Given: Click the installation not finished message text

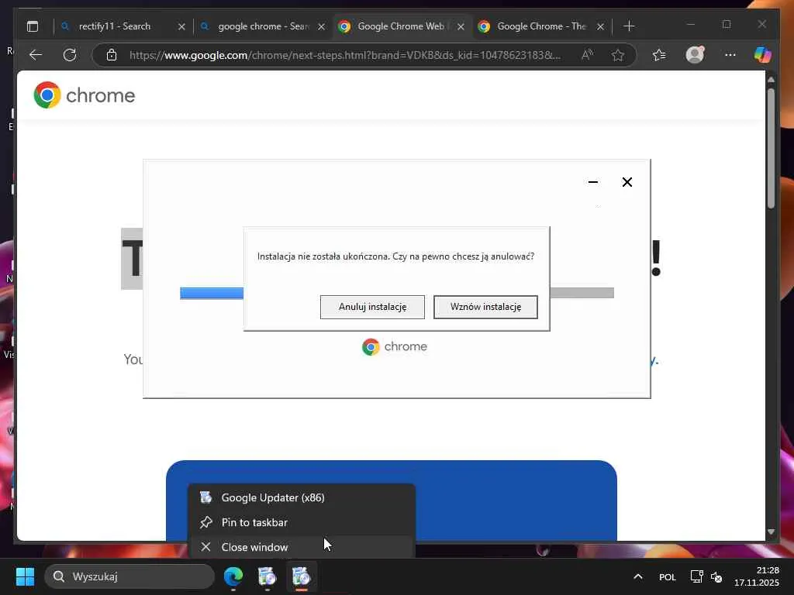Looking at the screenshot, I should (x=395, y=256).
